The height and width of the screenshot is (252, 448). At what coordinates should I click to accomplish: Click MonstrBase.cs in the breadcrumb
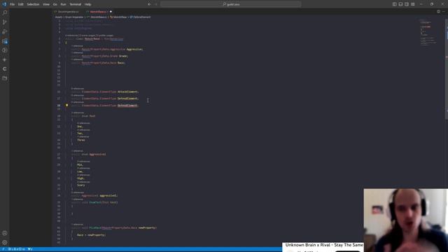point(98,17)
